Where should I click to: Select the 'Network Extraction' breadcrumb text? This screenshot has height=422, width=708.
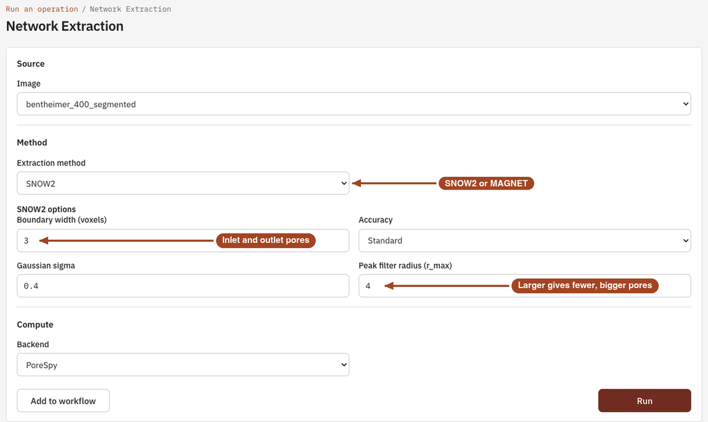(x=131, y=9)
